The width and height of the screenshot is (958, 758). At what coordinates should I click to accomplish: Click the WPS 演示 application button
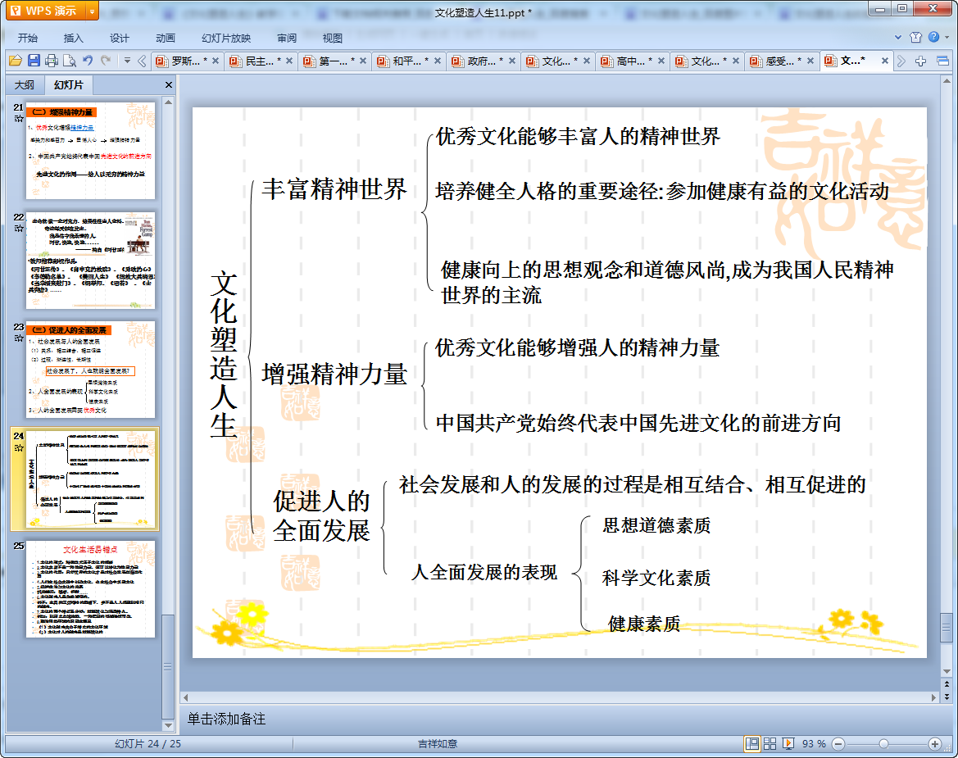45,11
